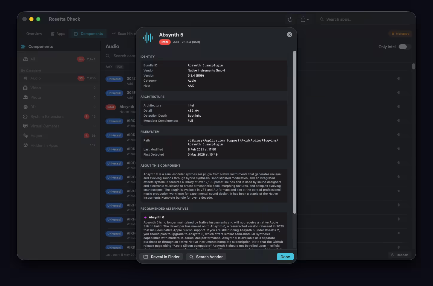
Task: Select System Extensions in sidebar
Action: pyautogui.click(x=59, y=117)
